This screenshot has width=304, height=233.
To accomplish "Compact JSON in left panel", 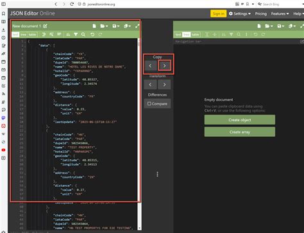I will (51, 35).
